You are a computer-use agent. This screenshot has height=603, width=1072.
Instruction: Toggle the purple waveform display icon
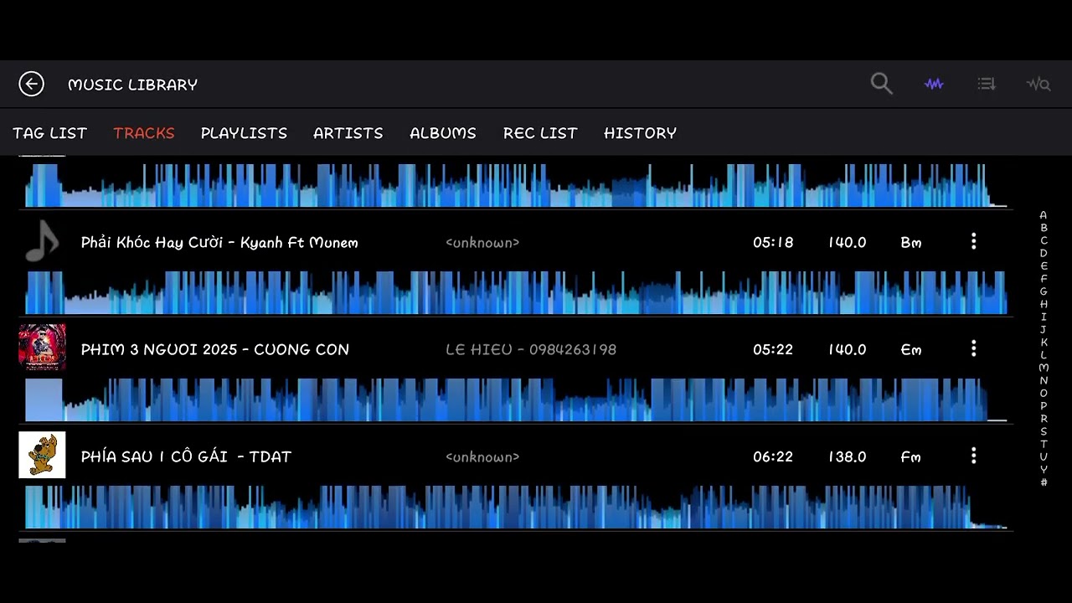934,84
